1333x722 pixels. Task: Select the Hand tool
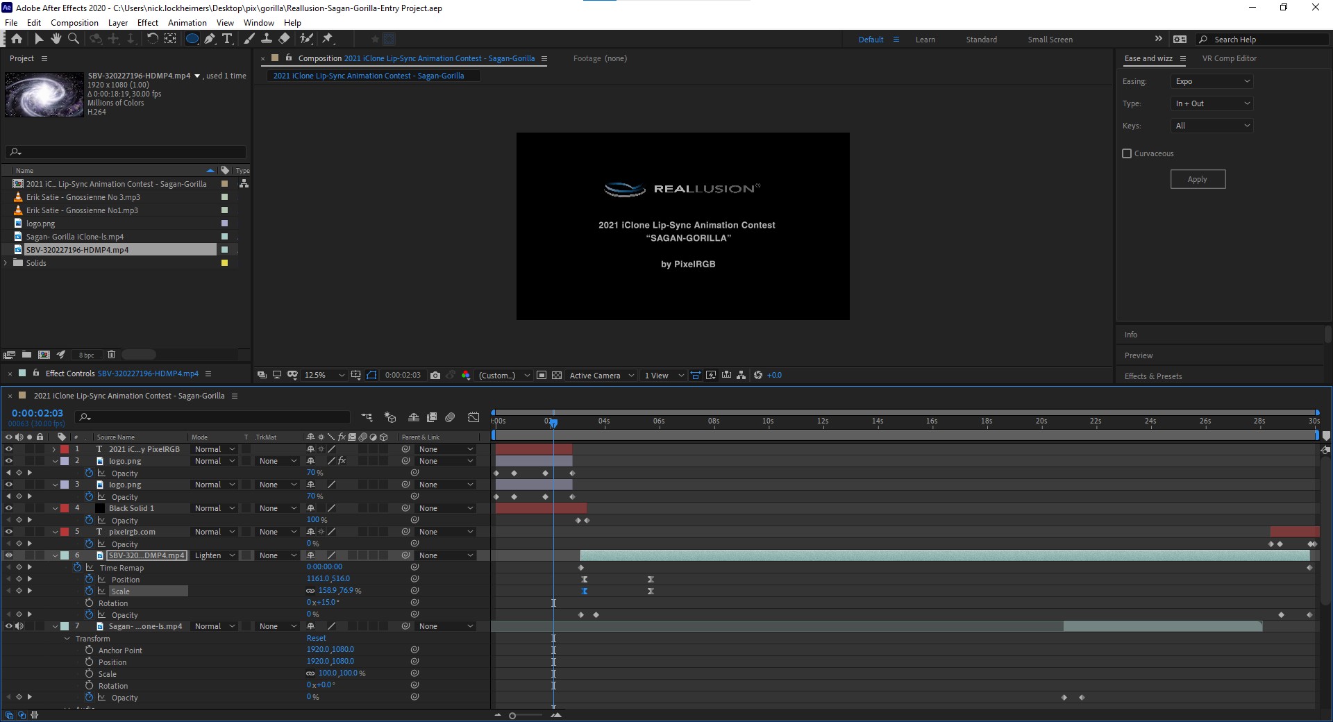click(x=56, y=39)
